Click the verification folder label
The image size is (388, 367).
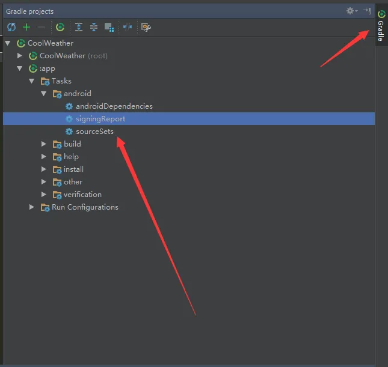coord(82,195)
